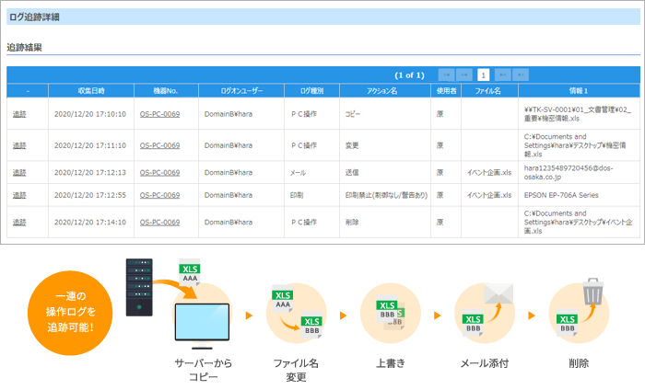Viewport: 645px width, 390px height.
Task: Open 追跡 link for 17:12:13 row
Action: point(19,172)
